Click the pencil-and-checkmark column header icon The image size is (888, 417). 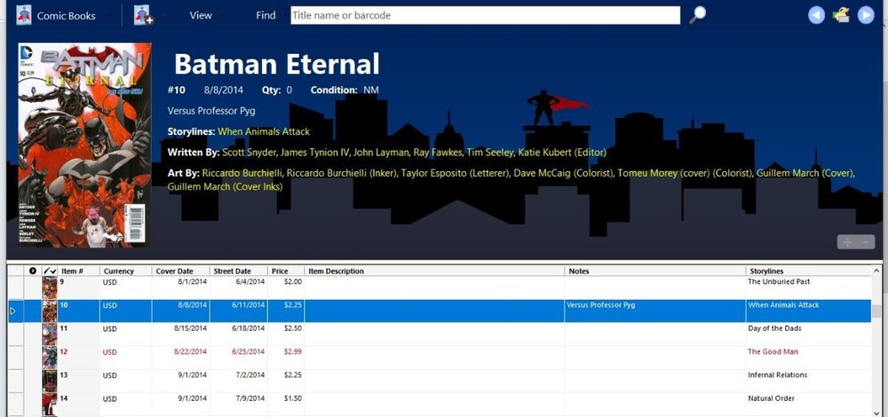click(x=50, y=271)
